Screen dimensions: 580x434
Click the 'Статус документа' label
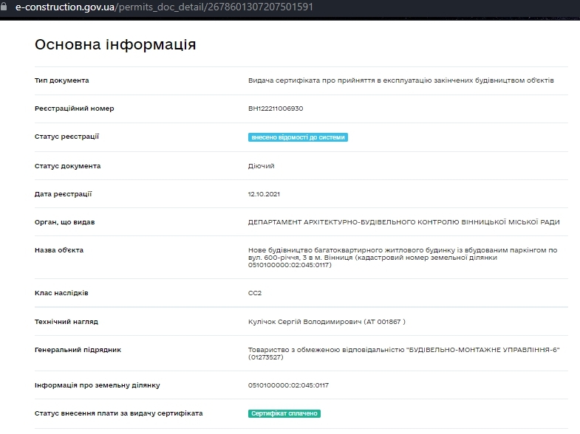pos(68,166)
